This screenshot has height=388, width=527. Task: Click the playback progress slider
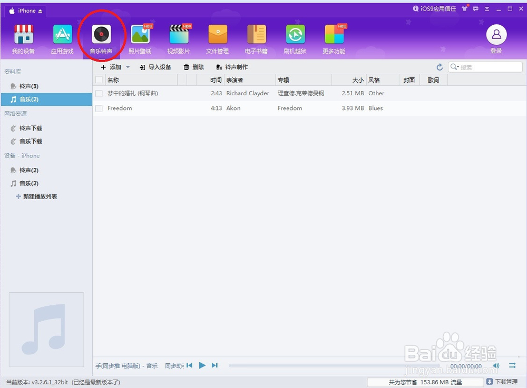[334, 365]
